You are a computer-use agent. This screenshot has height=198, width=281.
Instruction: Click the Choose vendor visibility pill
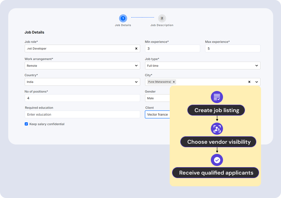click(x=218, y=142)
